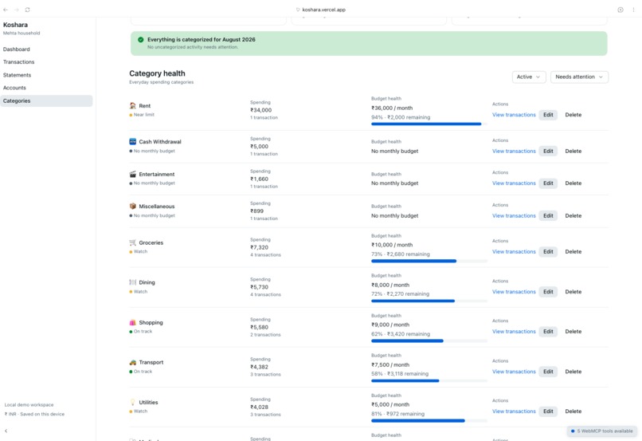Click the Transport taxi icon
Viewport: 642px width, 441px height.
click(133, 362)
